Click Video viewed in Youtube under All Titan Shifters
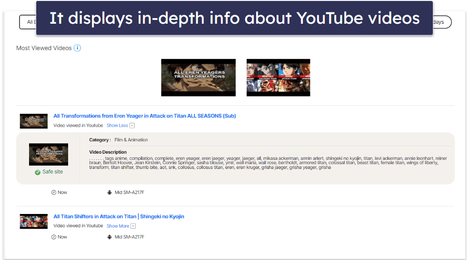The height and width of the screenshot is (260, 469). pos(78,226)
